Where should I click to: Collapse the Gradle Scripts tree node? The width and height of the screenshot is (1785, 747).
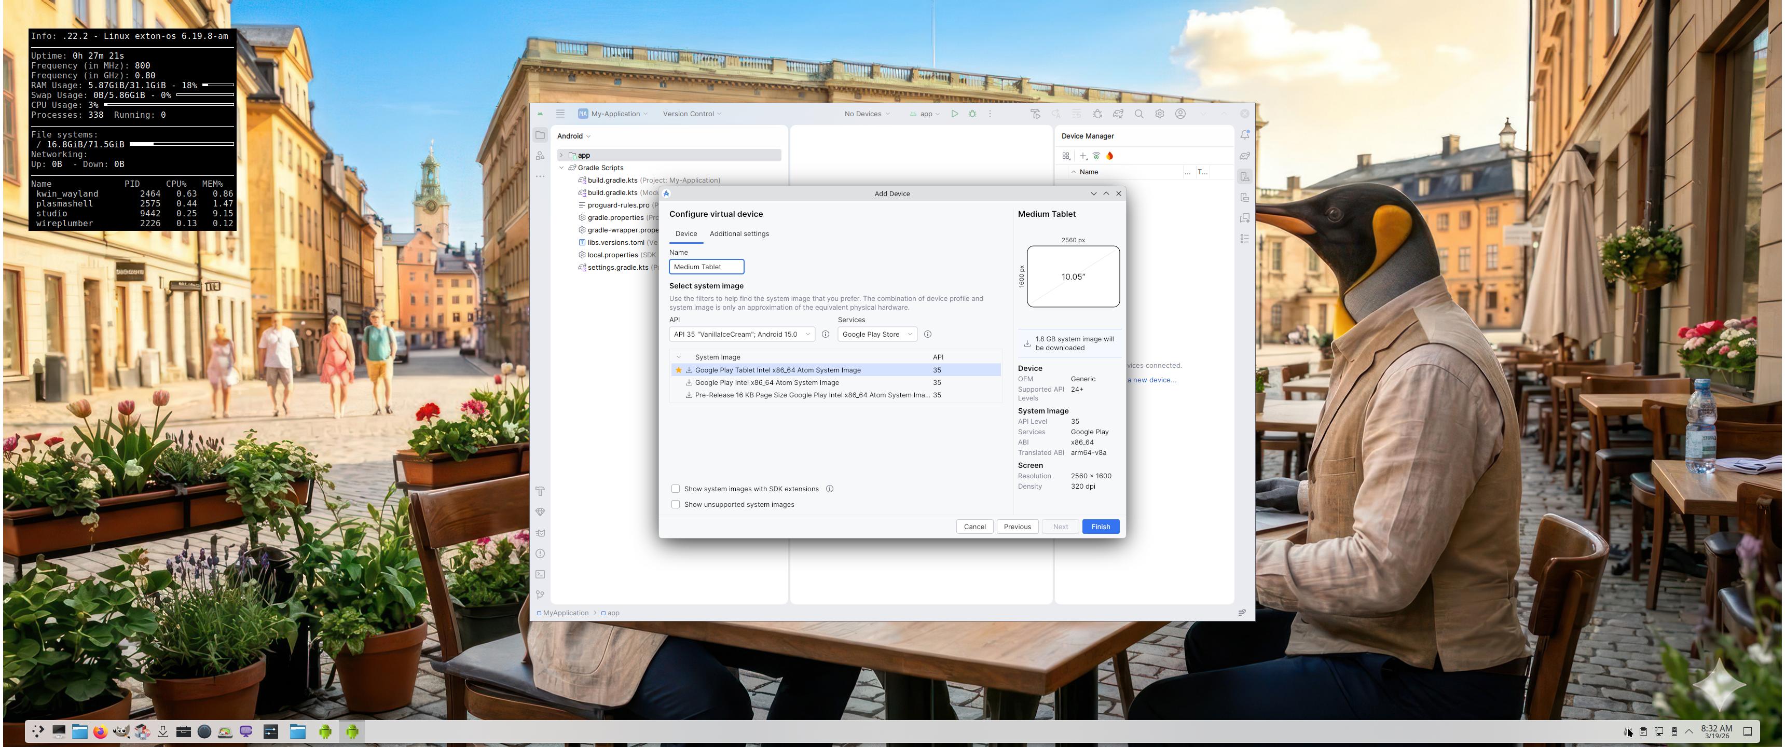(x=561, y=168)
